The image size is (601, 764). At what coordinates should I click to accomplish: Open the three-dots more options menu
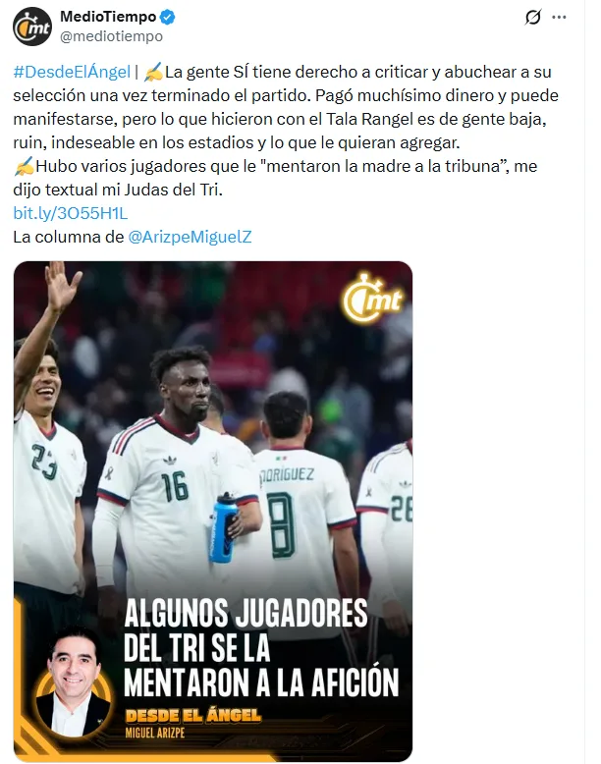click(x=559, y=18)
